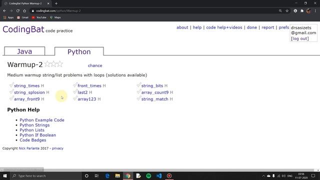The height and width of the screenshot is (180, 320).
Task: Open Visual Studio Code from taskbar
Action: (x=159, y=176)
